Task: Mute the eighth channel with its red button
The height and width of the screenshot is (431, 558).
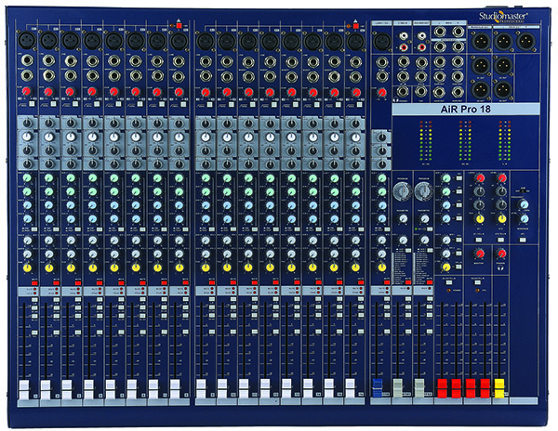Action: tap(185, 282)
